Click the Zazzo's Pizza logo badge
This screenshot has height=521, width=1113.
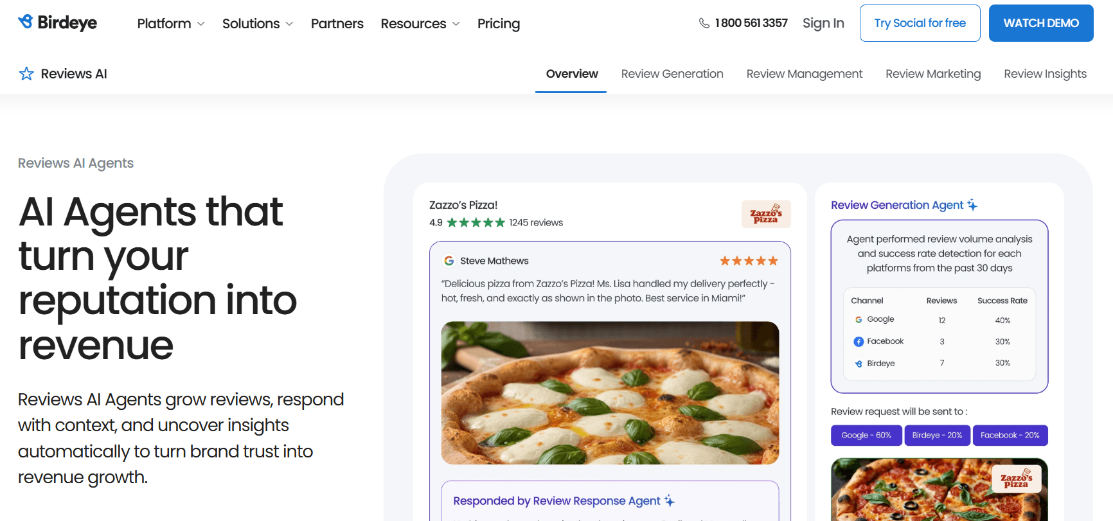(x=766, y=214)
